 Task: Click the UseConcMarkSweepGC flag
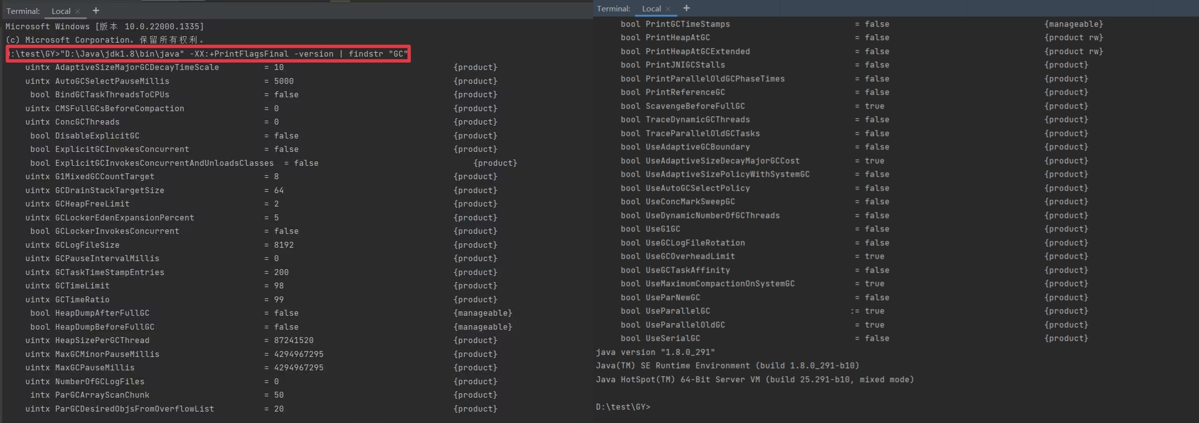(x=690, y=201)
